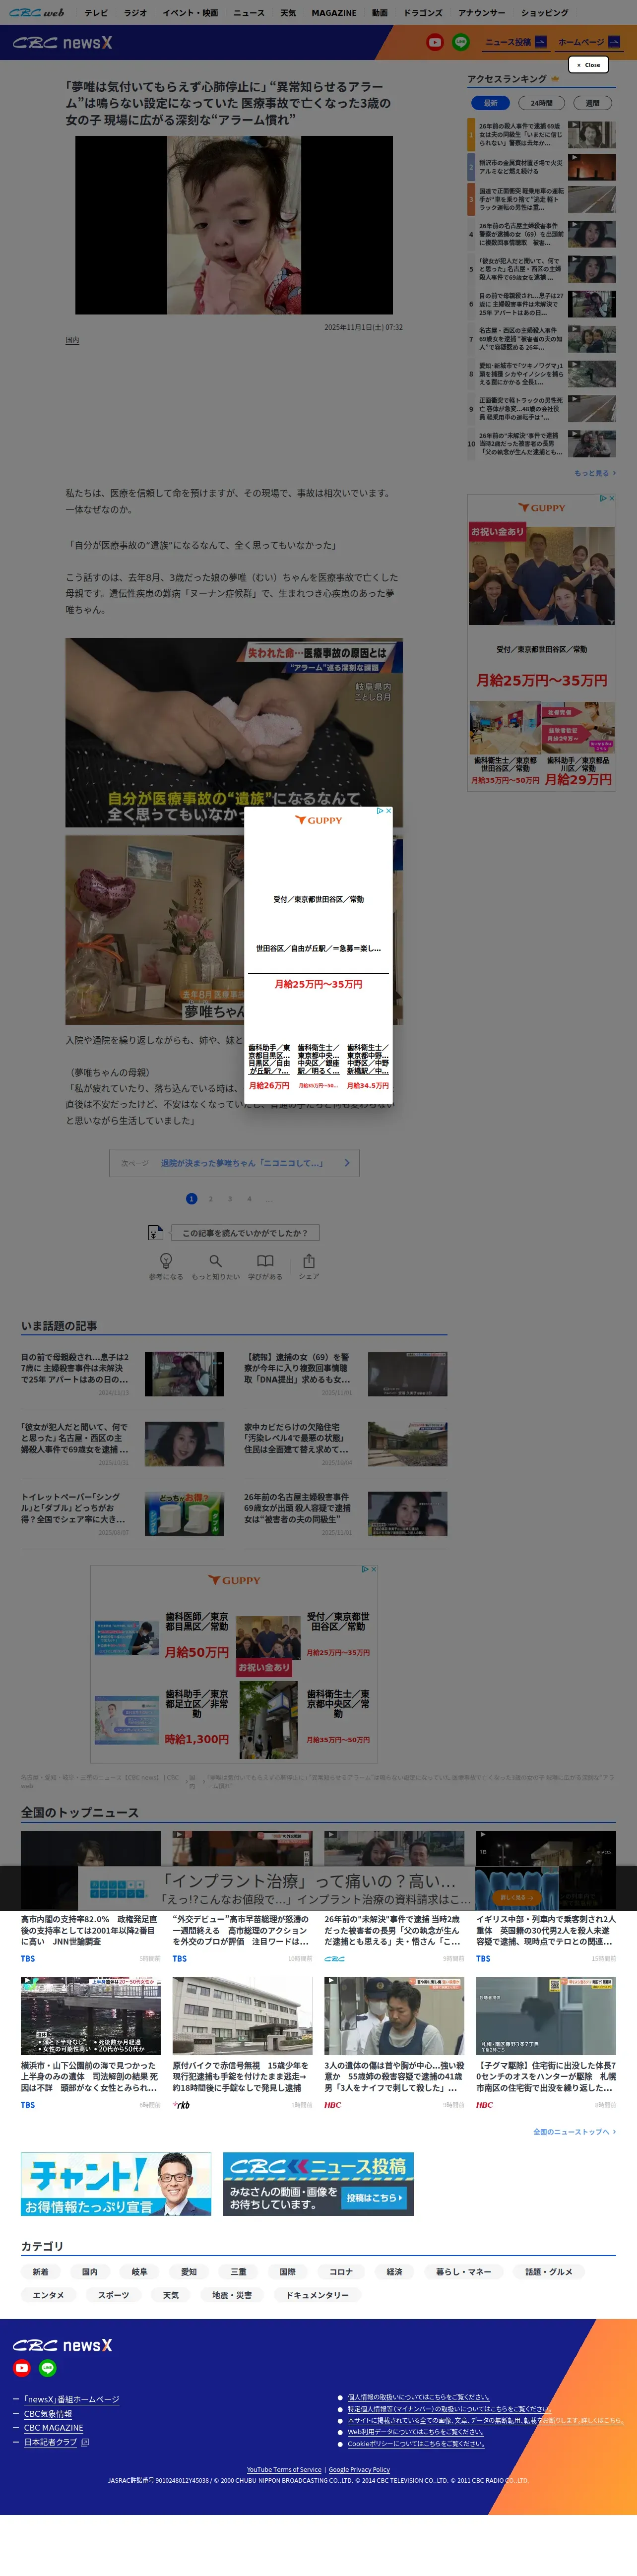Click the CBC newsX header logo

[x=62, y=43]
